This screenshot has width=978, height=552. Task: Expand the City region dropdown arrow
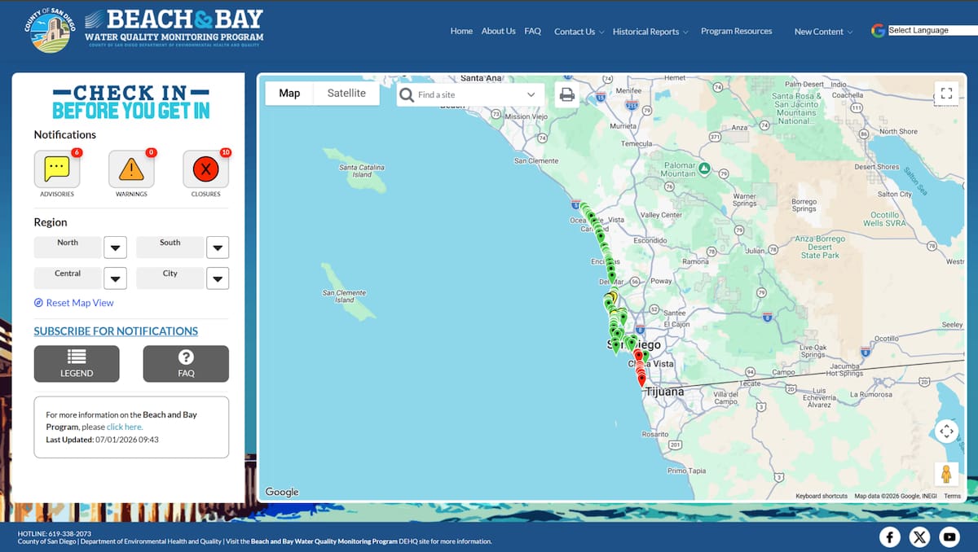pos(218,278)
